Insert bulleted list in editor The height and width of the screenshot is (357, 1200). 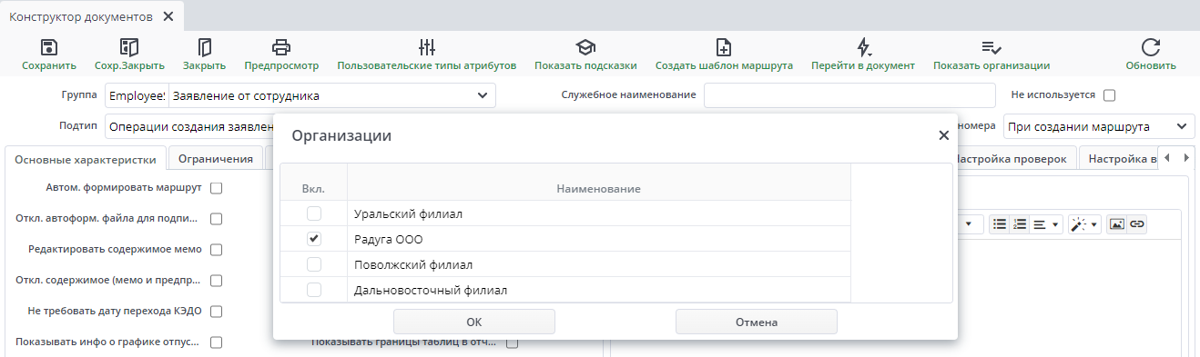point(1000,223)
